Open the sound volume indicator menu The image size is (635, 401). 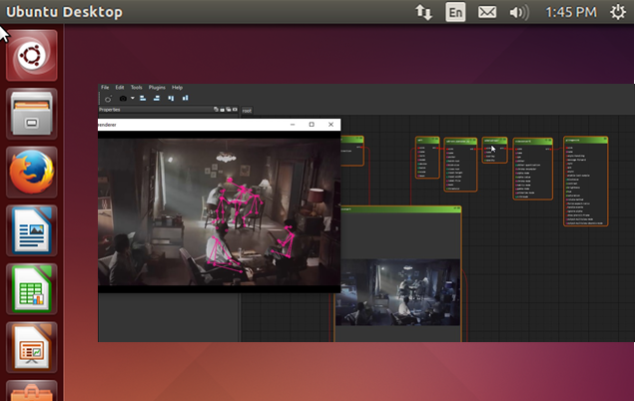(518, 12)
